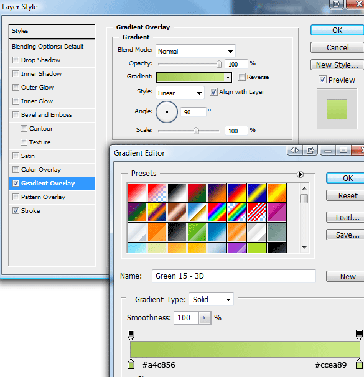Select Gradient Overlay in styles list
The image size is (364, 377).
52,184
